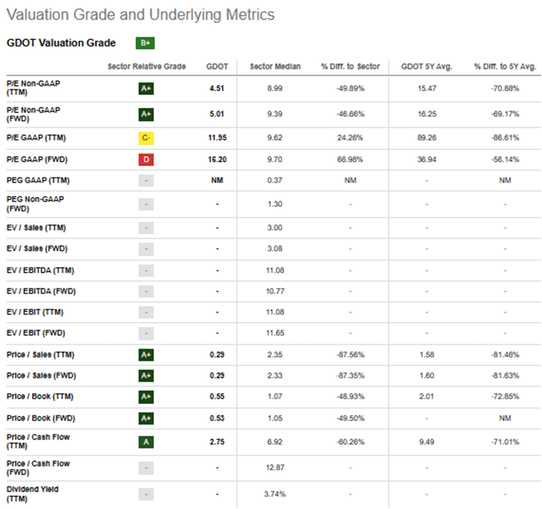Select the EV / EBIT (FWD) row label
Image resolution: width=542 pixels, height=509 pixels.
[36, 333]
